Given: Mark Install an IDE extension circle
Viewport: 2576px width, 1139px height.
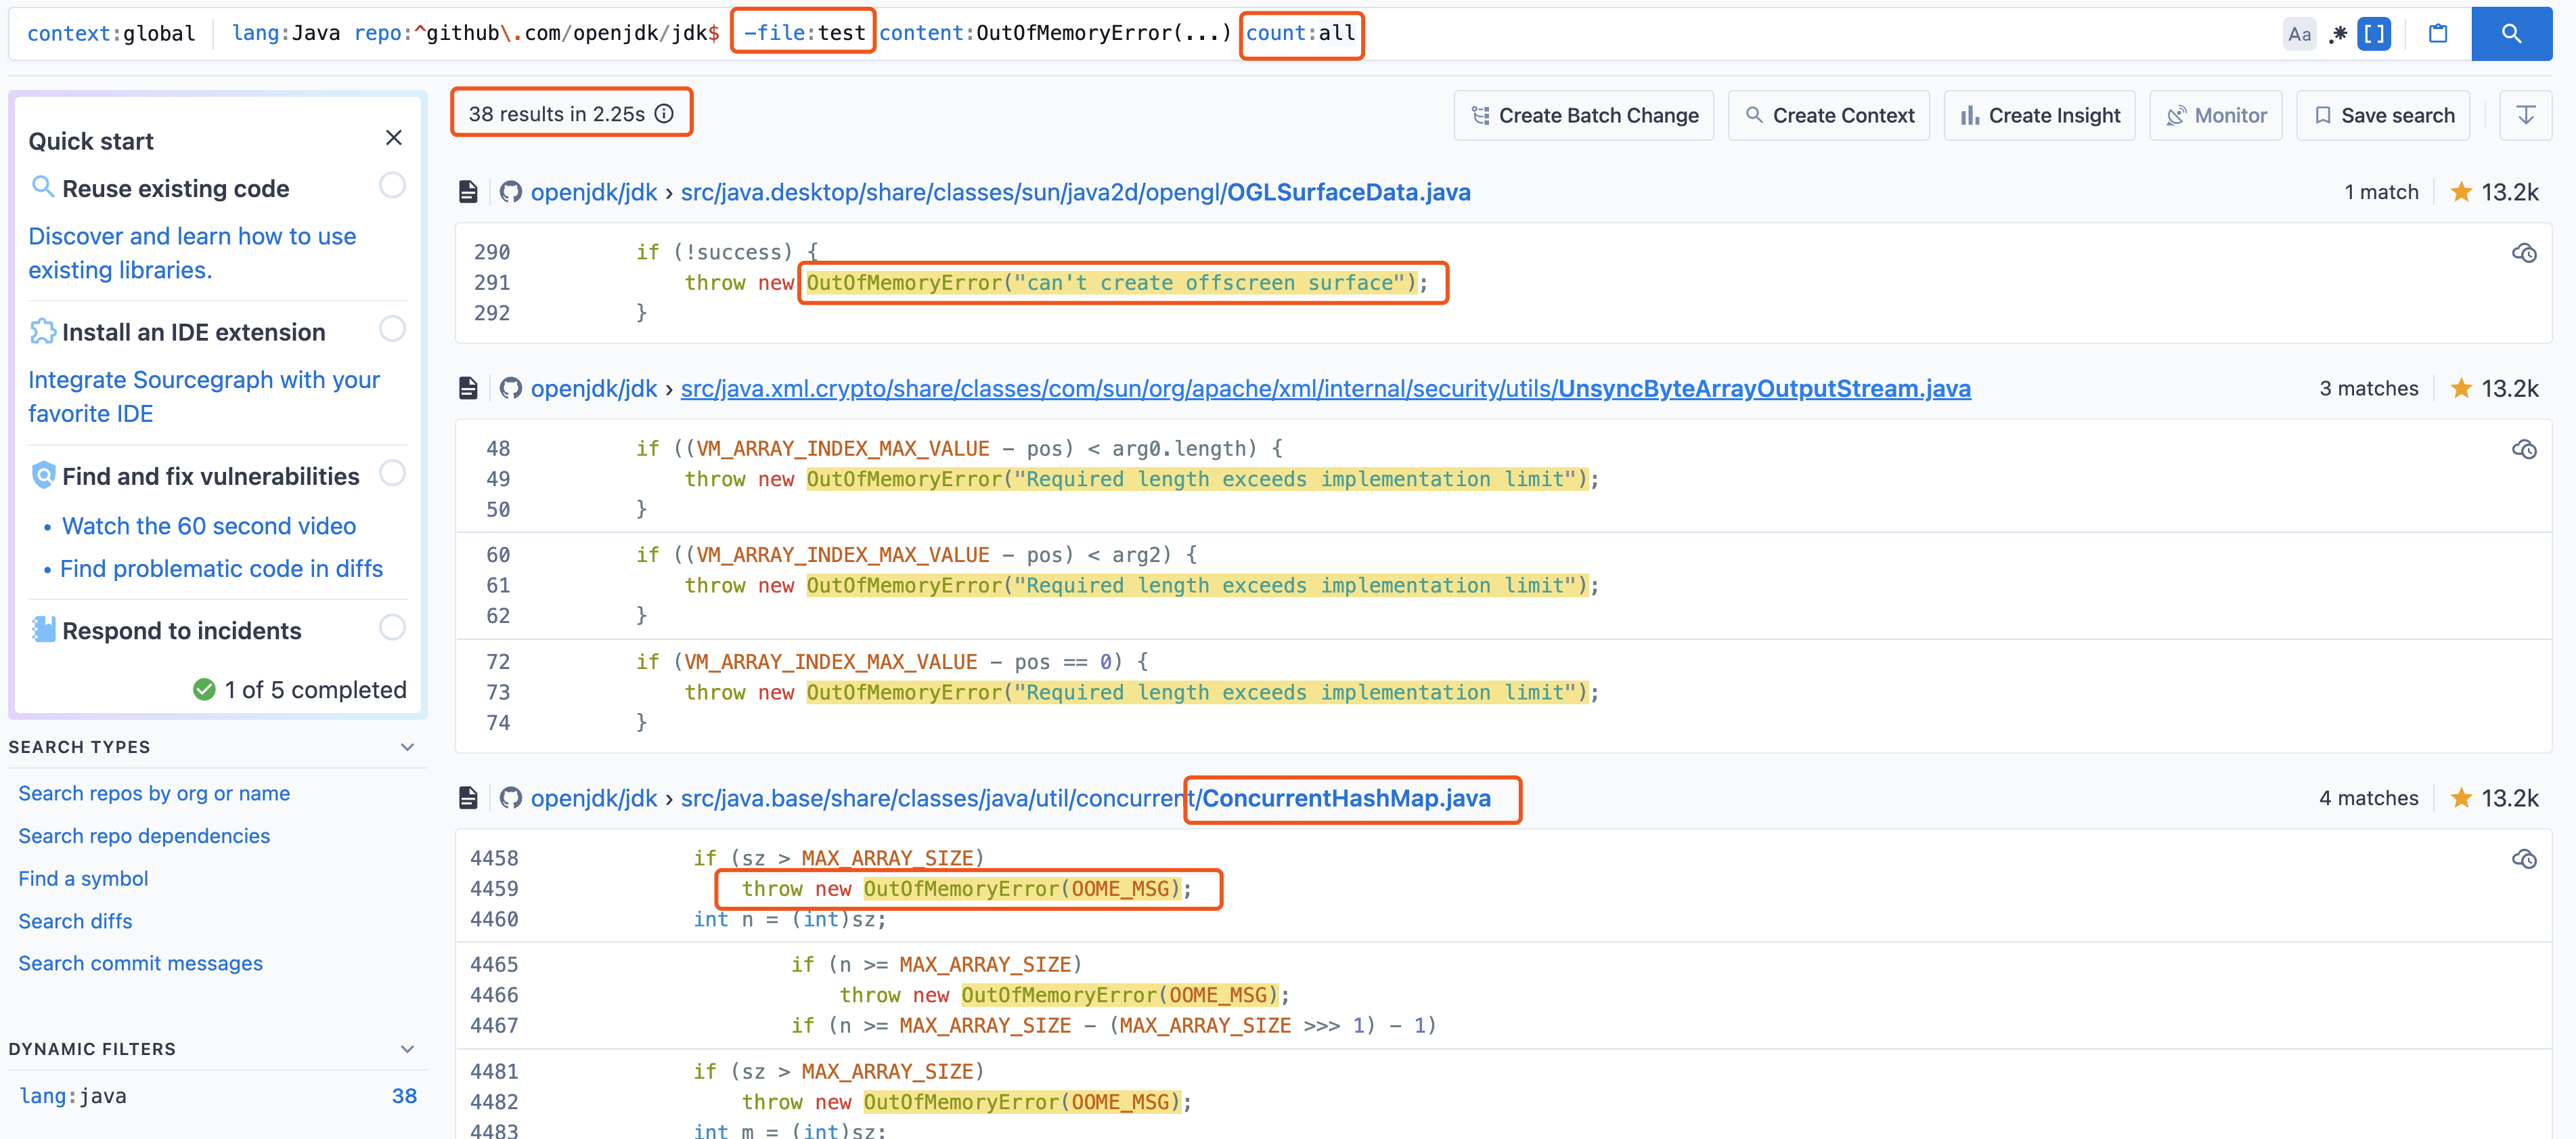Looking at the screenshot, I should (392, 329).
